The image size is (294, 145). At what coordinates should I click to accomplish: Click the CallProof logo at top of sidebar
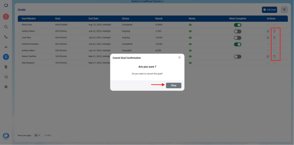[x=6, y=6]
